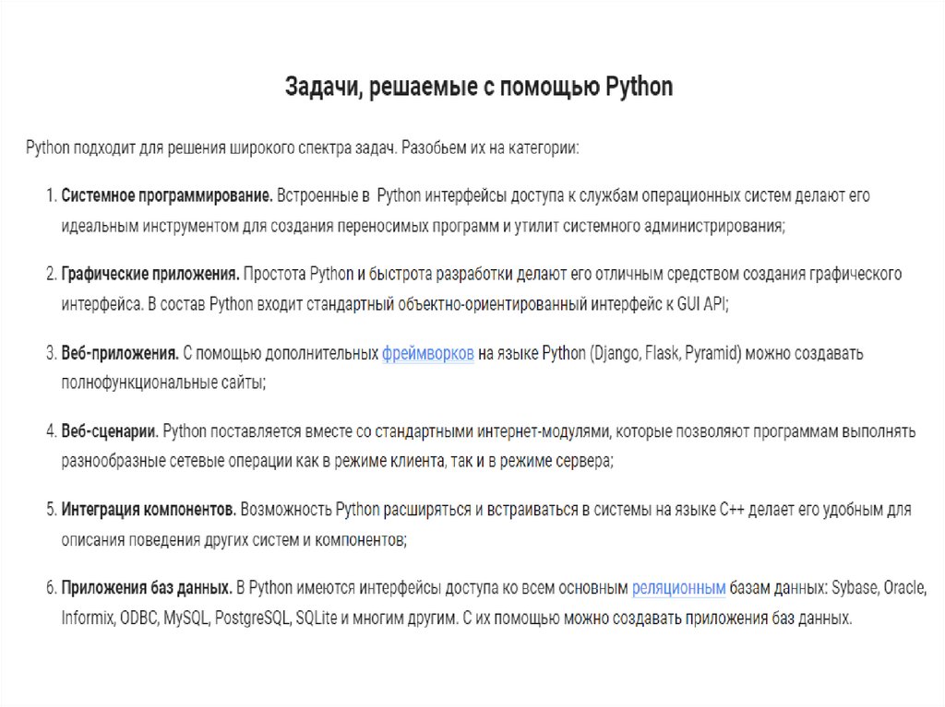This screenshot has width=945, height=707.
Task: Click the word «PostgreSQL» in the last line
Action: pos(249,618)
